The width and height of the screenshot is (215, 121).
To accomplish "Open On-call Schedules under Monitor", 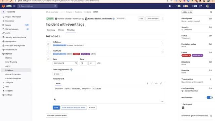I will point(13,74).
